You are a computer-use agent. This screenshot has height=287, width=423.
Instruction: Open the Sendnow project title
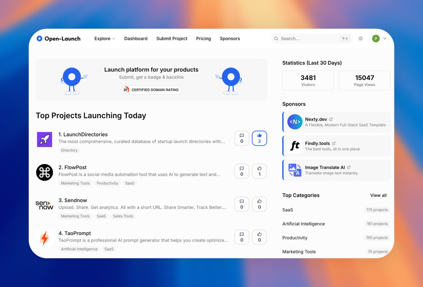73,200
